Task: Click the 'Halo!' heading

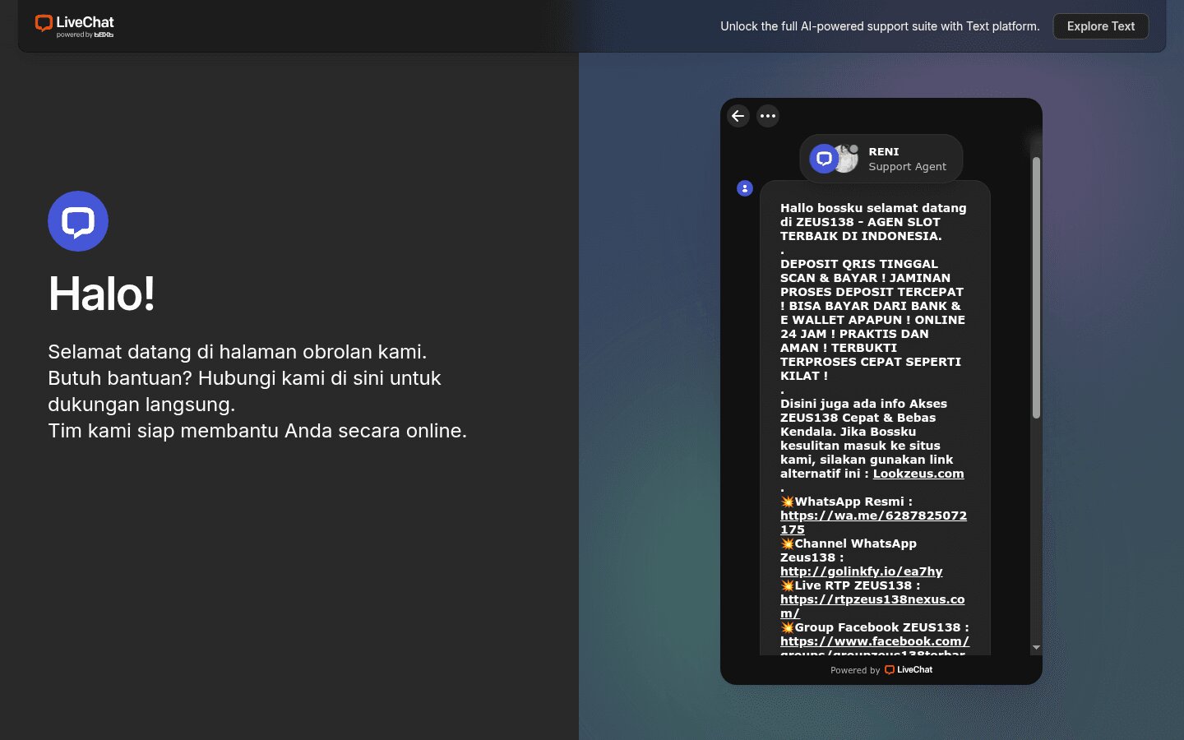Action: pos(102,294)
